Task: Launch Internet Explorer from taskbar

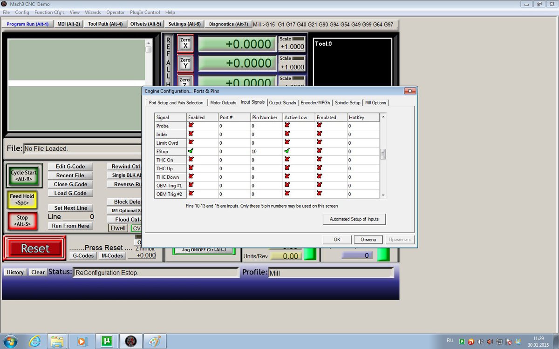Action: pos(34,341)
